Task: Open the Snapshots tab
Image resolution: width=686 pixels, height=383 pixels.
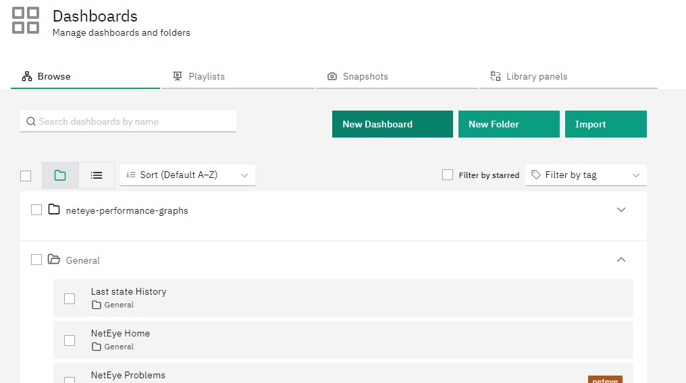Action: pos(397,76)
